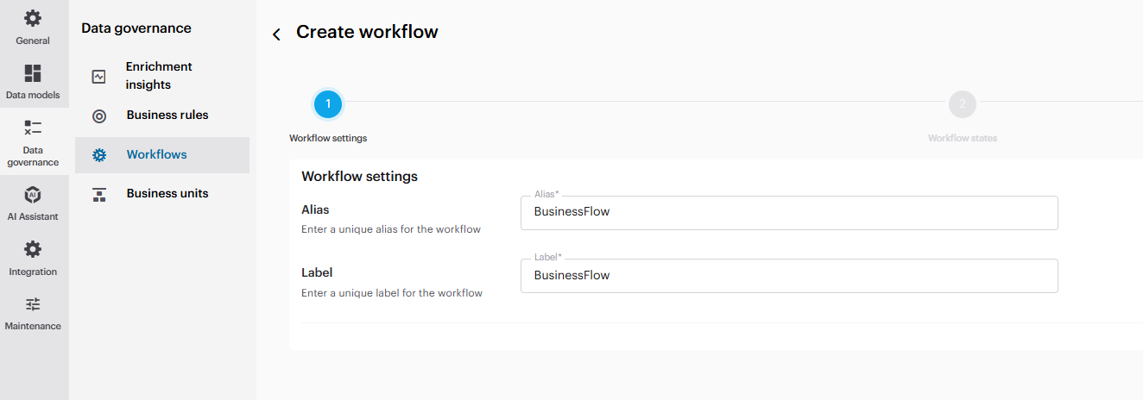Open the Integration gear icon
The width and height of the screenshot is (1143, 400).
click(x=33, y=250)
